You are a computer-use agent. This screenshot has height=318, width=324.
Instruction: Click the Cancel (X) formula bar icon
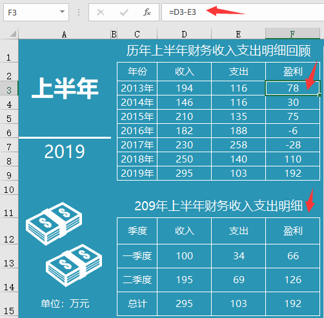point(101,12)
